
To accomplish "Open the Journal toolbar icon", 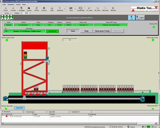I will tap(37, 9).
